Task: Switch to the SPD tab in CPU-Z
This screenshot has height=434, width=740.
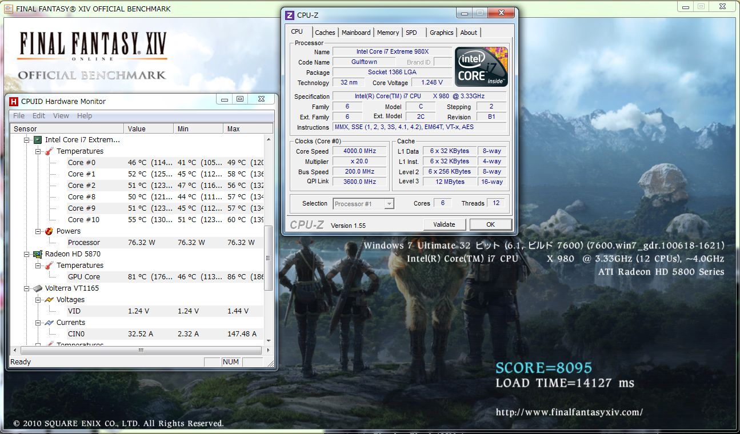Action: pyautogui.click(x=411, y=33)
